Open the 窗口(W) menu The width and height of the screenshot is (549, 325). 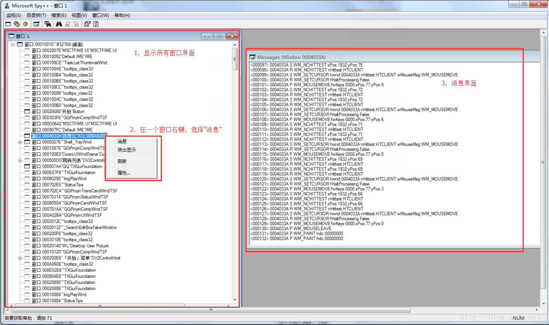(100, 15)
